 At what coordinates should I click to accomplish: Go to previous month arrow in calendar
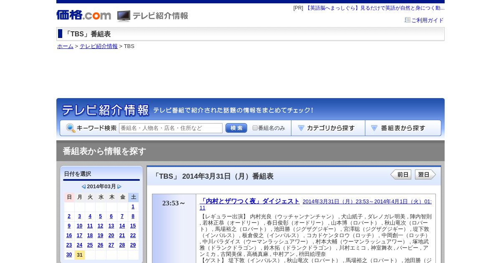coord(83,187)
